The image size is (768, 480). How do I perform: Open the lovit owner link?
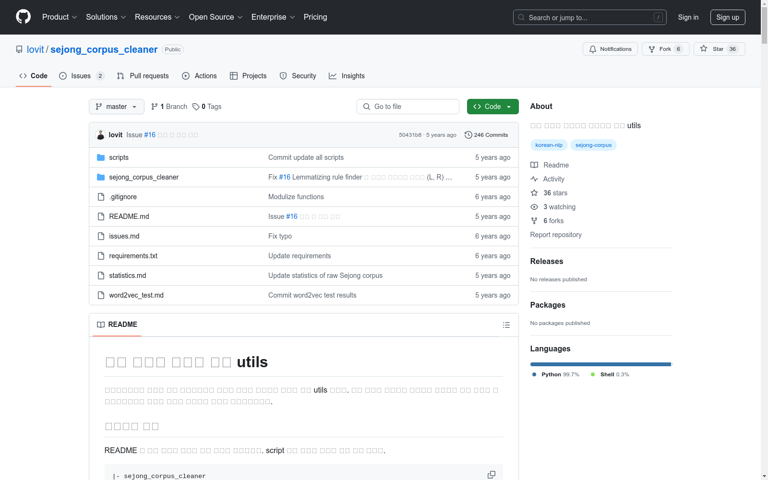36,49
